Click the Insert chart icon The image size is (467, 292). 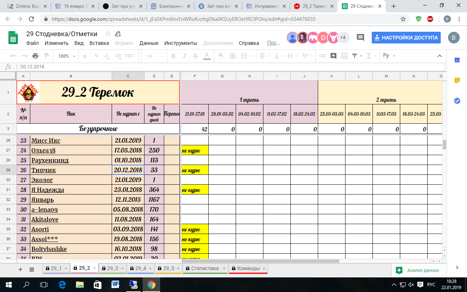(x=343, y=56)
